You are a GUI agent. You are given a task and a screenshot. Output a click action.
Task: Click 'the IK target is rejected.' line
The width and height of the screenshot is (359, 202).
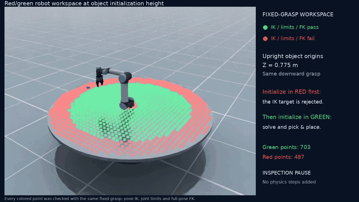click(293, 102)
